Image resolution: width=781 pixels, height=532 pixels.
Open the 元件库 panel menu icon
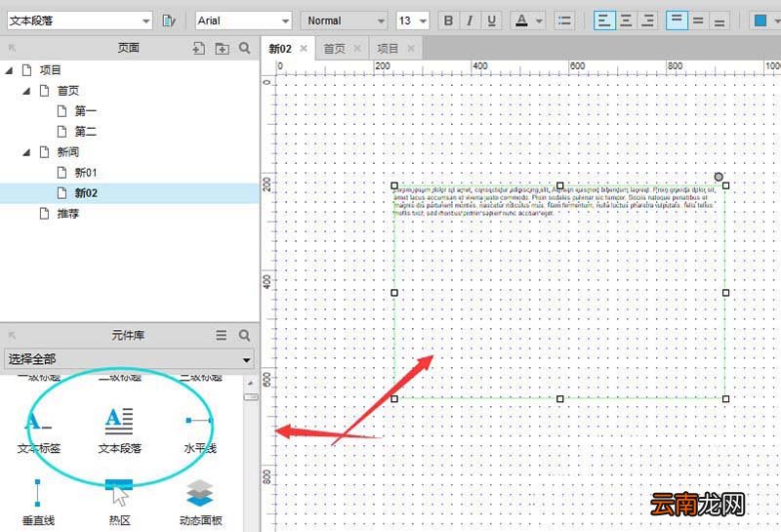[222, 335]
